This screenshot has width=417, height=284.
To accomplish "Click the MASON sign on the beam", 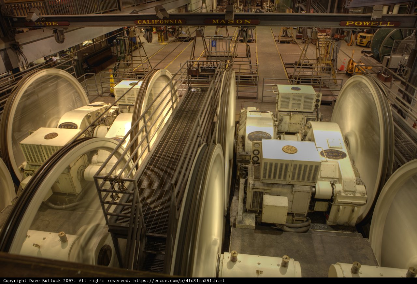I will pos(232,21).
